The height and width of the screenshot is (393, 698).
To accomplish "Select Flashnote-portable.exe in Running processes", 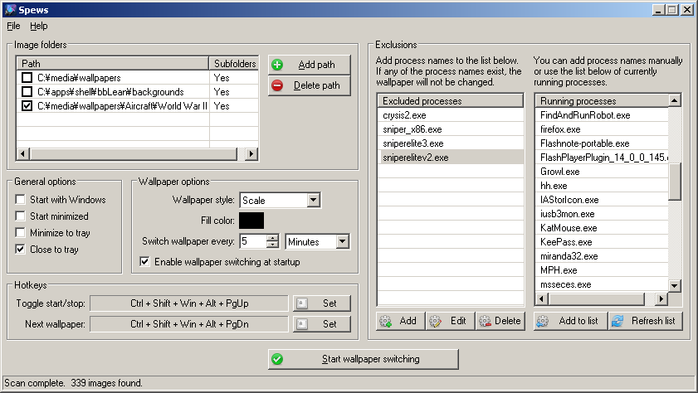I will click(602, 143).
